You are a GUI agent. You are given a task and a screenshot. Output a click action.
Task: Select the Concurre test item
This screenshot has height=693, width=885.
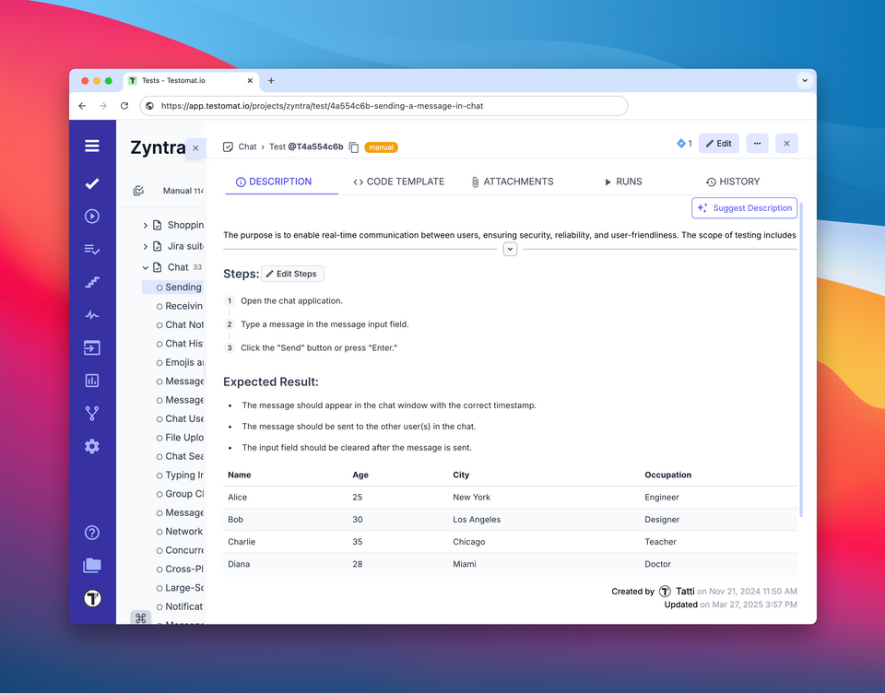click(x=180, y=550)
